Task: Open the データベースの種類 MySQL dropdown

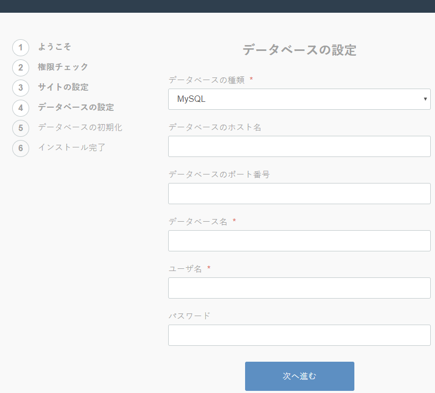Action: [299, 99]
